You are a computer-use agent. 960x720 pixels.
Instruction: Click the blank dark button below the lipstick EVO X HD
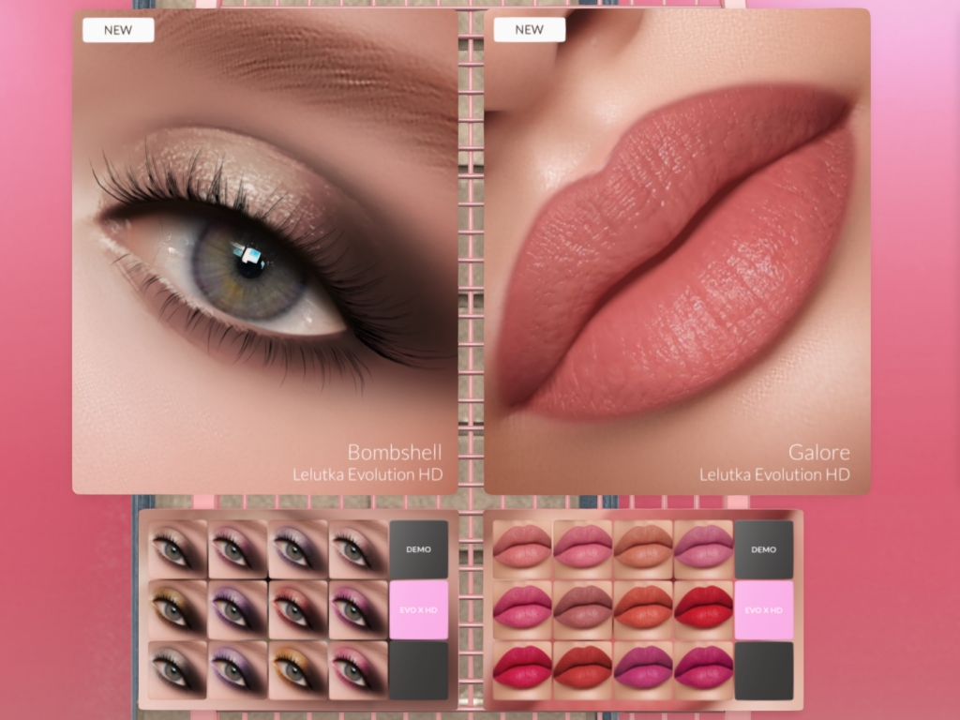[x=763, y=669]
